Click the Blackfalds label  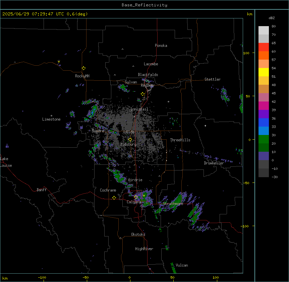pos(148,75)
